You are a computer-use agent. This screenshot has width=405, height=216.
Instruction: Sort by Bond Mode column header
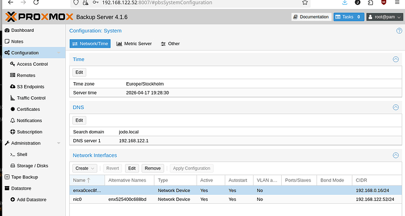(x=335, y=180)
